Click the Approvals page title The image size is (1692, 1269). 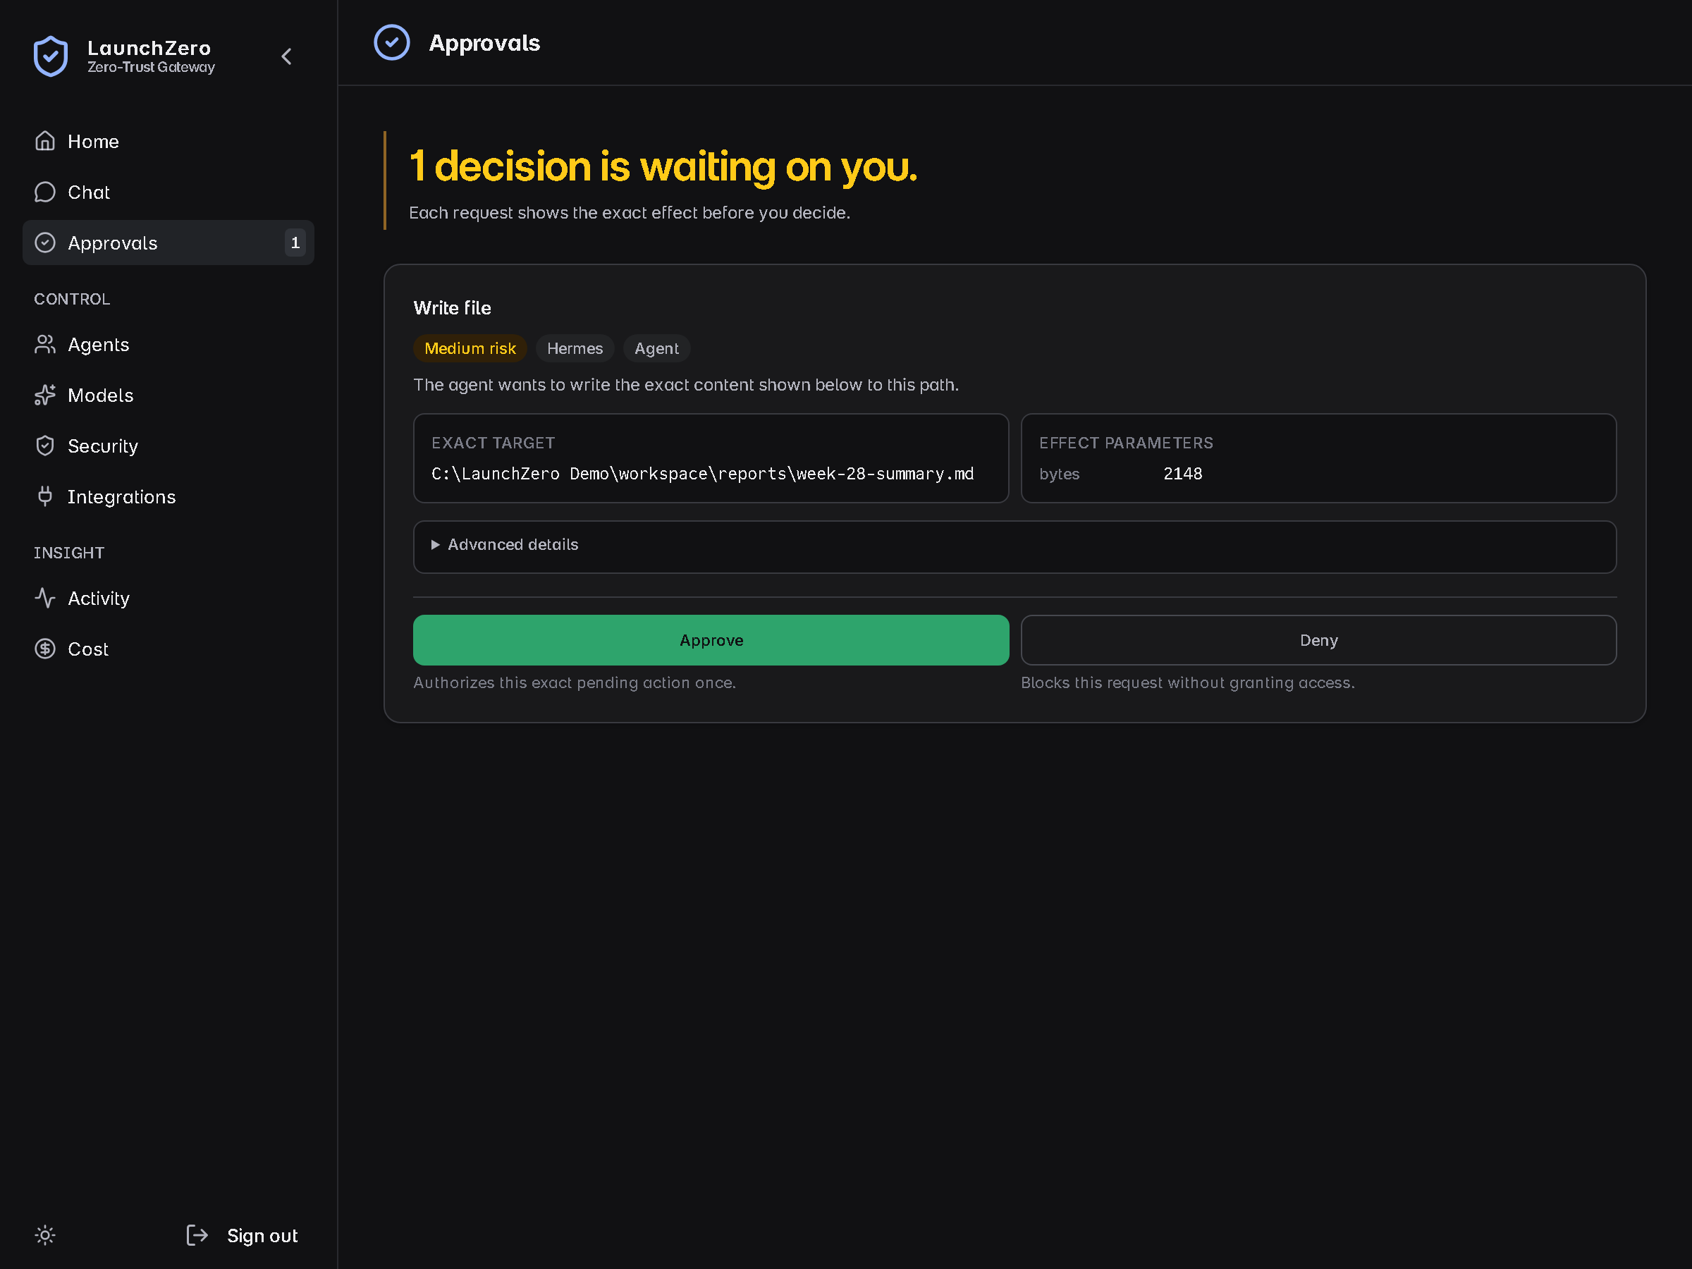(484, 43)
